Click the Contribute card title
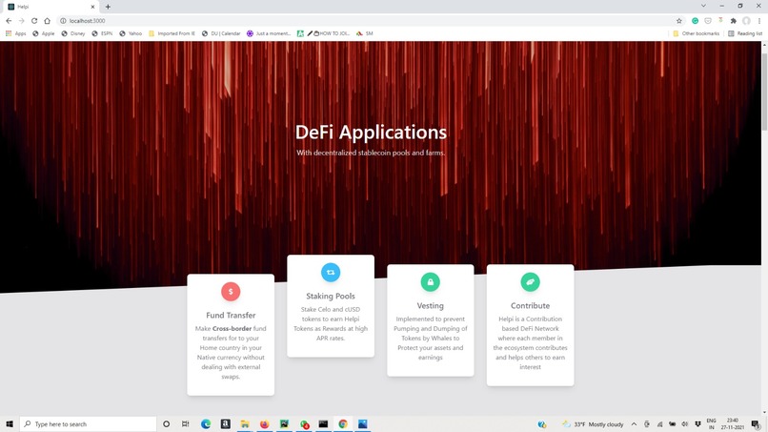The height and width of the screenshot is (432, 768). (x=530, y=305)
